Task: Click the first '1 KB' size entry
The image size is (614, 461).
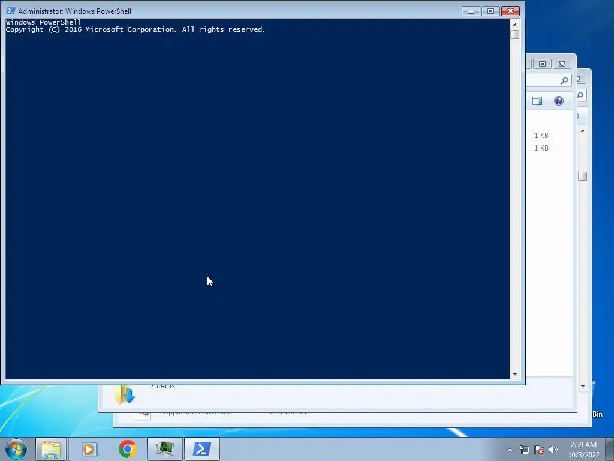Action: 541,135
